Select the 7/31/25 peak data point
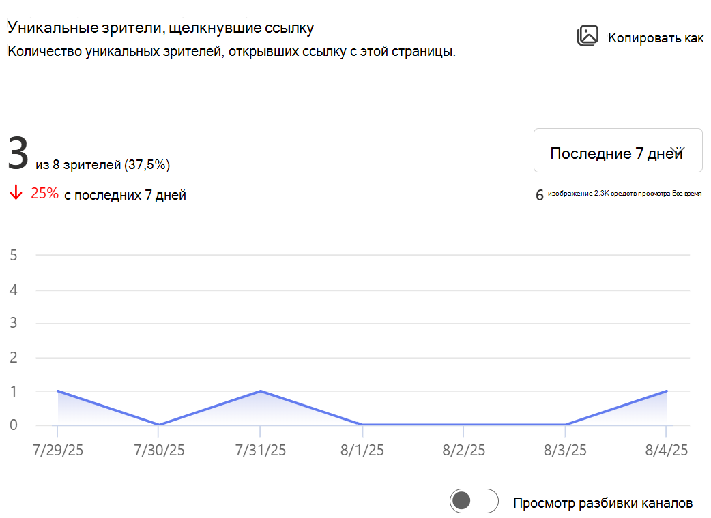The width and height of the screenshot is (711, 518). click(x=260, y=391)
